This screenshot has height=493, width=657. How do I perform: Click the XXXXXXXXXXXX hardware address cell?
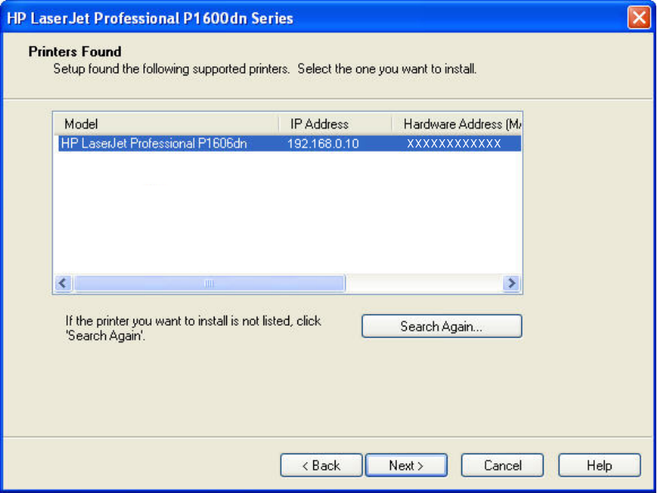click(x=454, y=143)
